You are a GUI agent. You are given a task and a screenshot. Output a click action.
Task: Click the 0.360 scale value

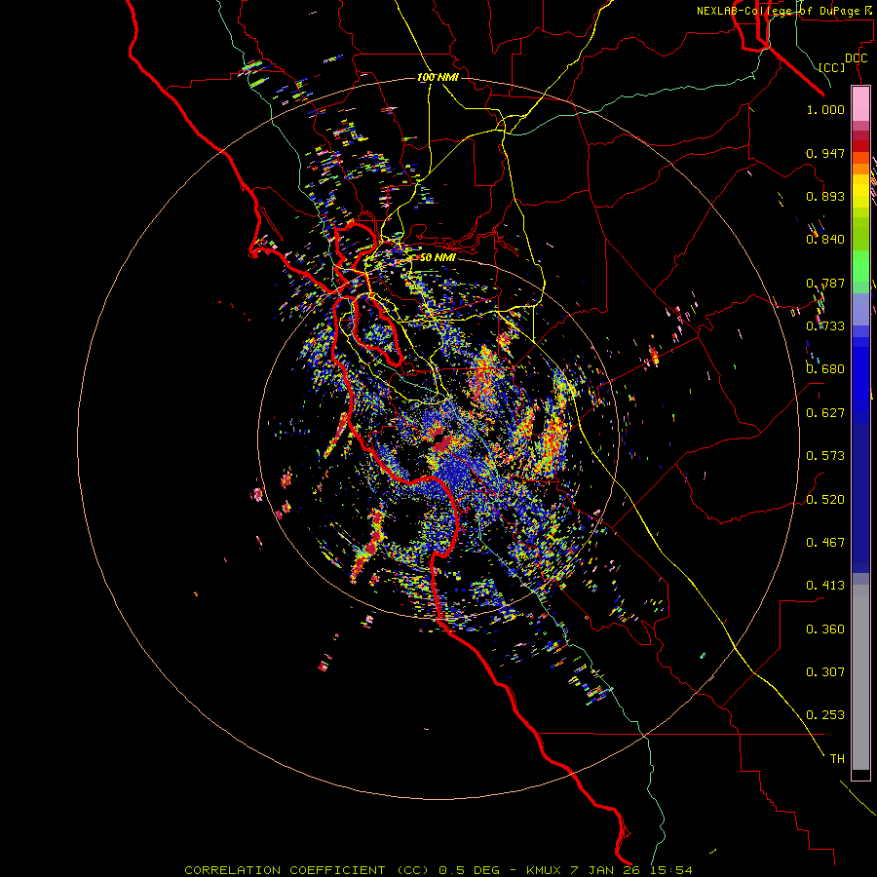825,629
